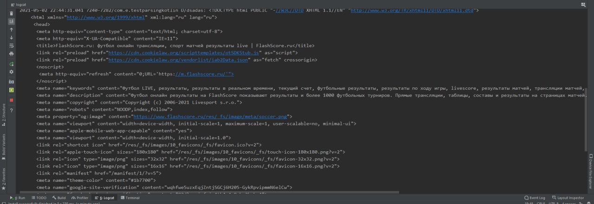Open the Favorites side tab
This screenshot has height=204, width=594.
pyautogui.click(x=3, y=178)
